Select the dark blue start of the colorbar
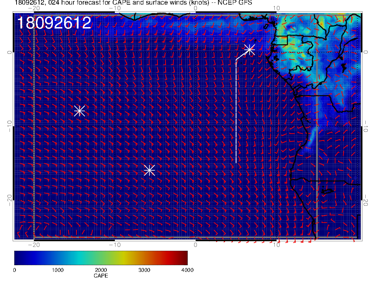 tap(17, 258)
